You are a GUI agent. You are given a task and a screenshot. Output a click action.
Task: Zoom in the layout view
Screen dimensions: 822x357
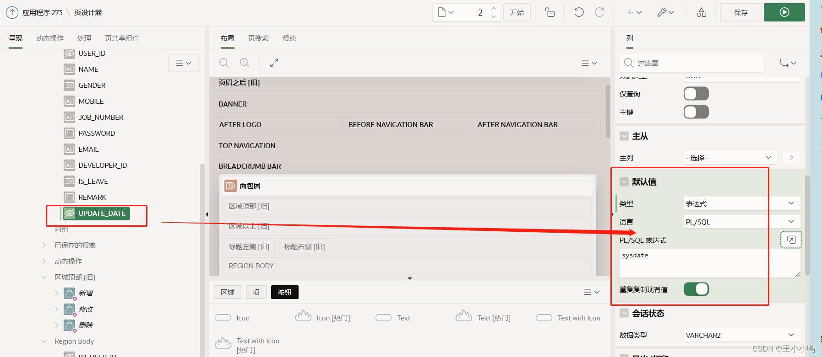[x=245, y=63]
